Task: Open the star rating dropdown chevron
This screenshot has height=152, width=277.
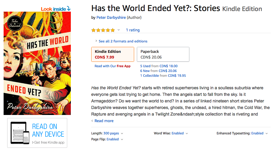Action: click(119, 30)
